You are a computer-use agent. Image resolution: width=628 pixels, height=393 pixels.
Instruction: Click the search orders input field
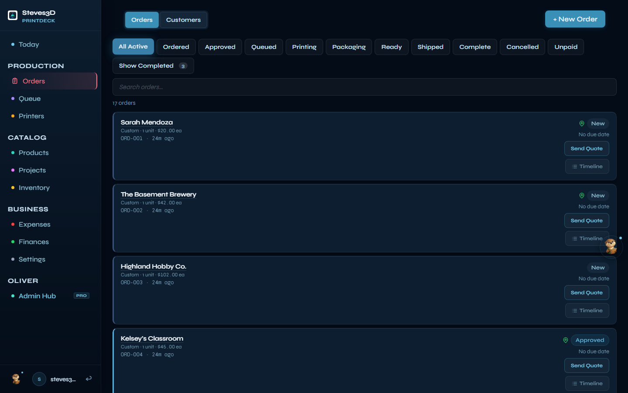pyautogui.click(x=365, y=87)
